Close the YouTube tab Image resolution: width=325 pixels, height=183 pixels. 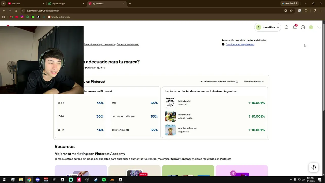click(x=43, y=4)
